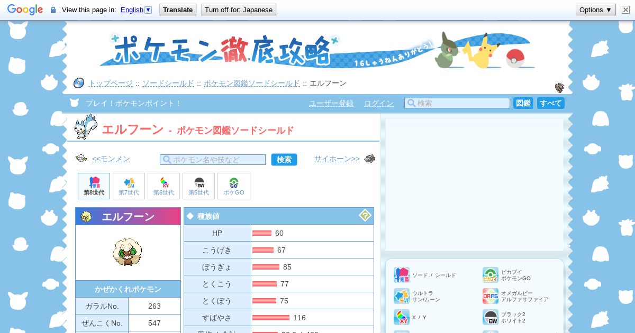Click the ガラルNo. value 263

[155, 306]
